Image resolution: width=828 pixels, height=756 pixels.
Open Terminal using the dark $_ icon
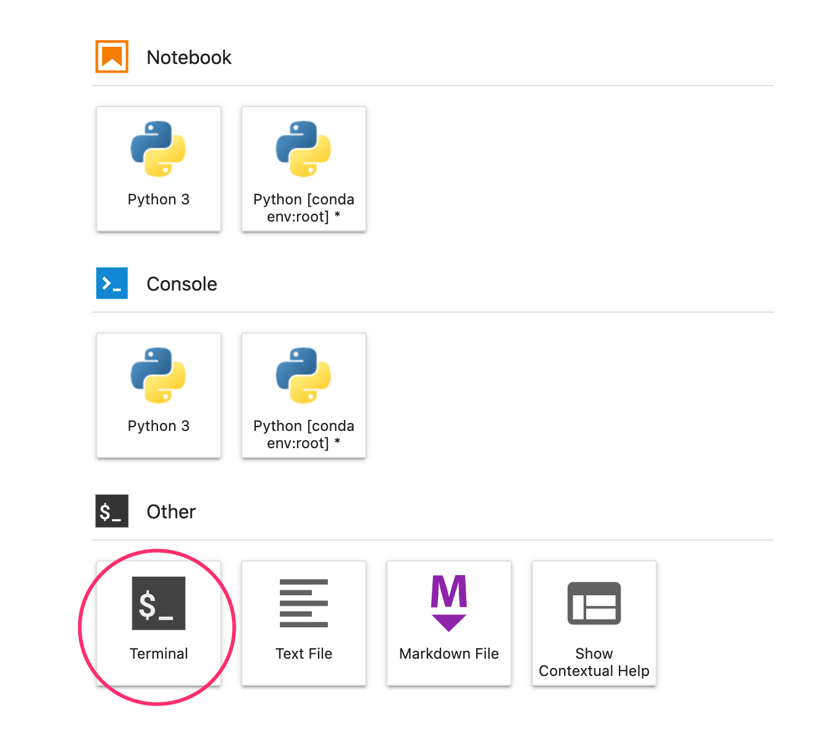[158, 603]
